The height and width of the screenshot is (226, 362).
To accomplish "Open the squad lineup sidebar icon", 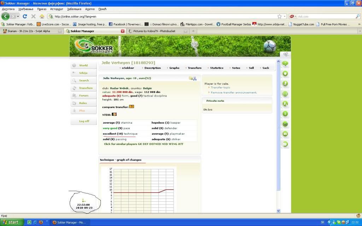I will [x=285, y=94].
